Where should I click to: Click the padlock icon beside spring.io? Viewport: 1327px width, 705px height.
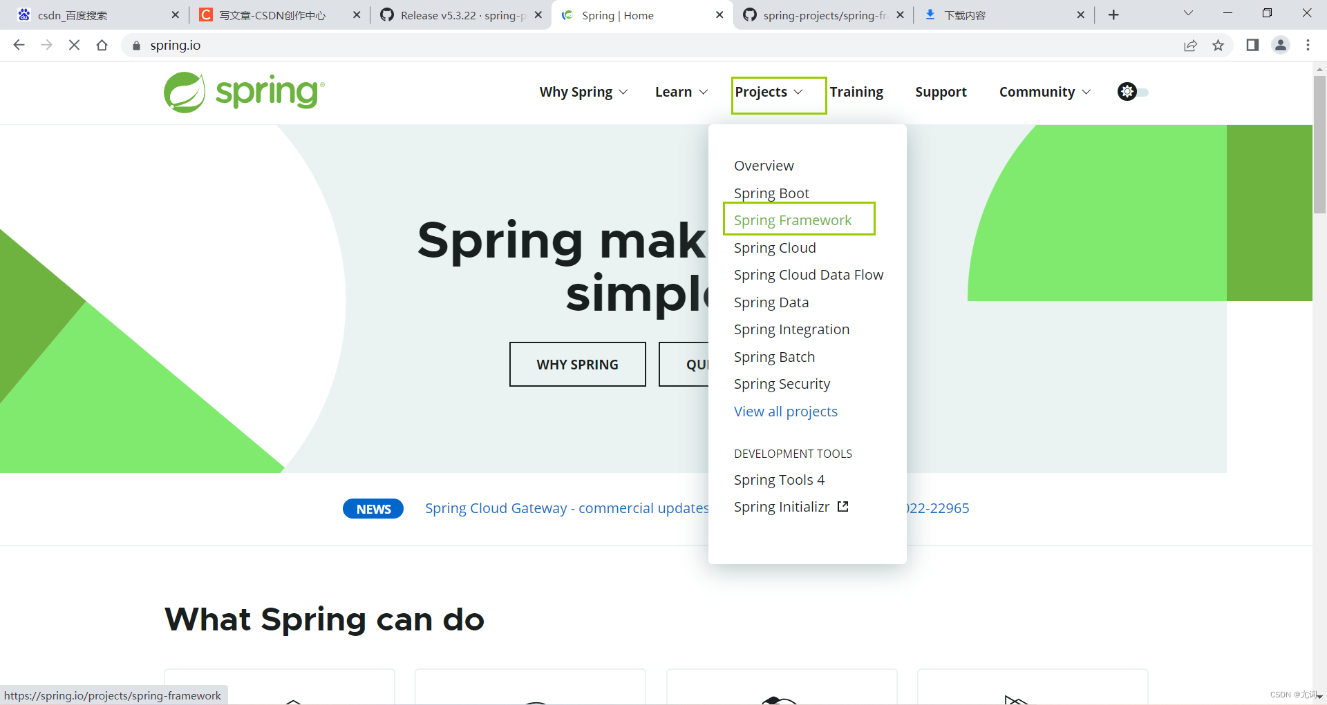pyautogui.click(x=135, y=45)
